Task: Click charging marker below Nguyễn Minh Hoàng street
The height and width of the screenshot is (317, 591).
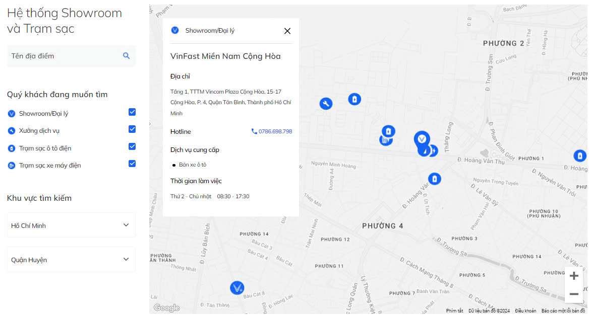Action: tap(435, 179)
